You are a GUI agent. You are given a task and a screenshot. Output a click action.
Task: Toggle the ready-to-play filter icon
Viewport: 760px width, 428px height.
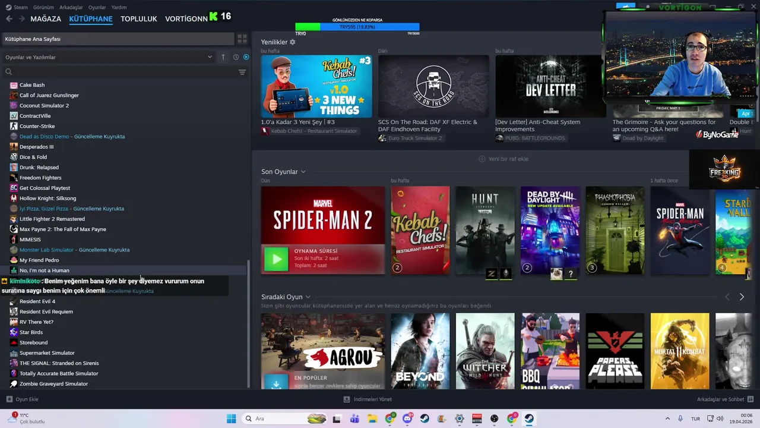246,57
